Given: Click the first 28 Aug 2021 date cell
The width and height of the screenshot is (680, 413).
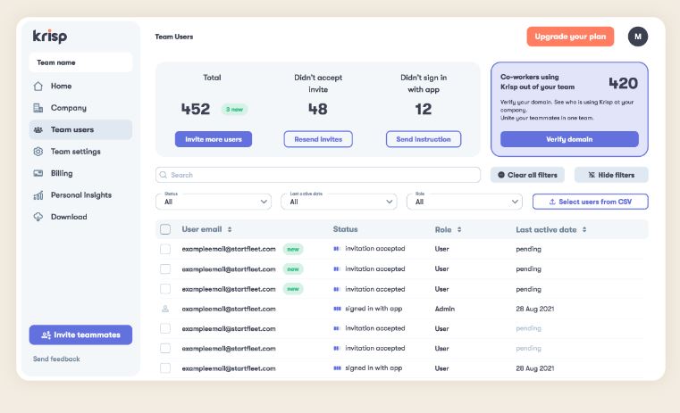Looking at the screenshot, I should tap(534, 309).
